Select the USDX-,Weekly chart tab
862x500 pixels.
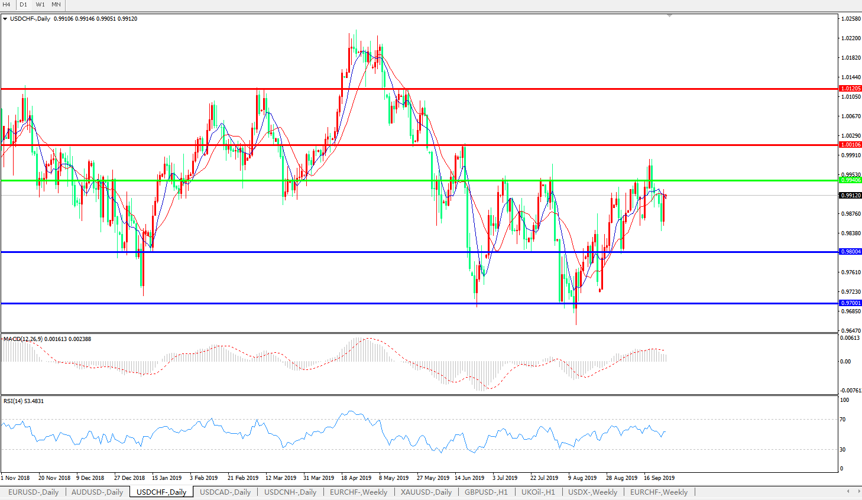pyautogui.click(x=592, y=492)
